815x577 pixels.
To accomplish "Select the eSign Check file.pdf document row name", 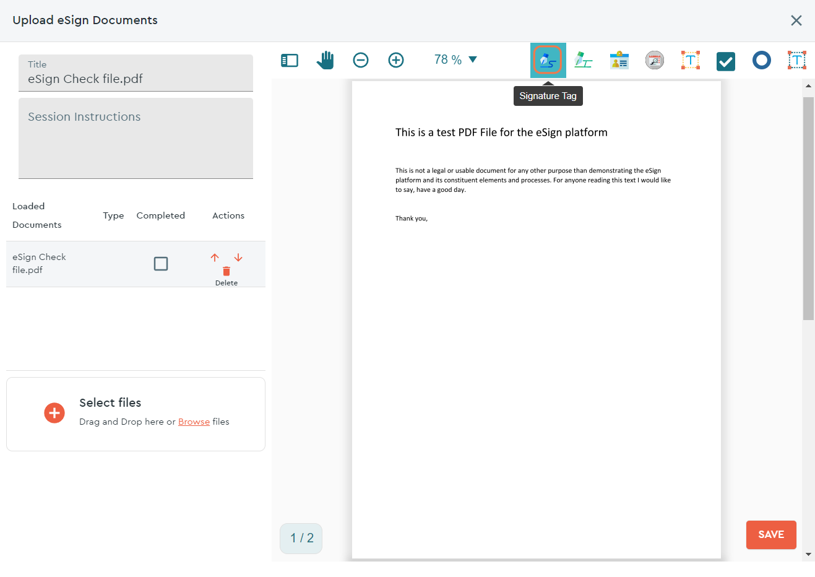I will pyautogui.click(x=39, y=264).
